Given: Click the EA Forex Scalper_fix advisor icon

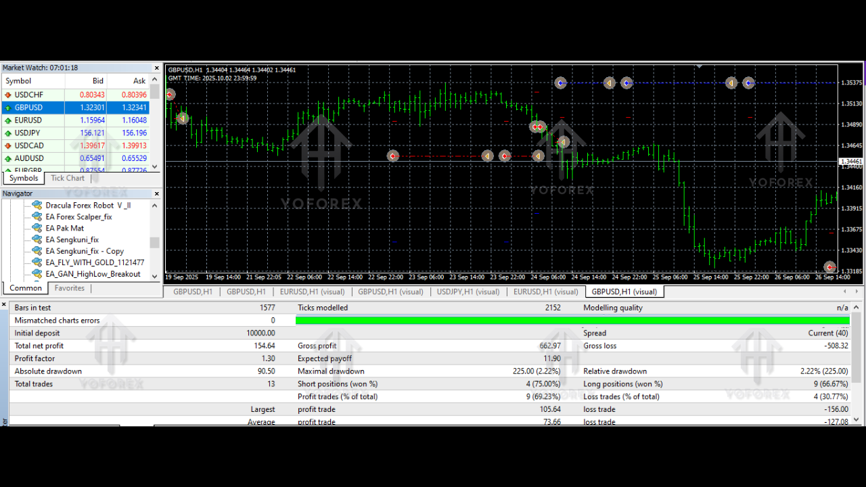Looking at the screenshot, I should click(37, 216).
